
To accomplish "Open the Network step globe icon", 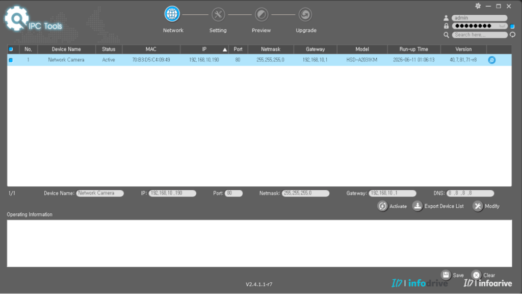I will tap(172, 14).
